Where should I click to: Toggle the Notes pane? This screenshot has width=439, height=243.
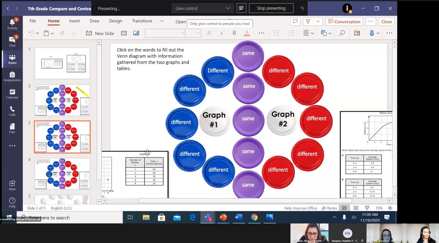[329, 208]
